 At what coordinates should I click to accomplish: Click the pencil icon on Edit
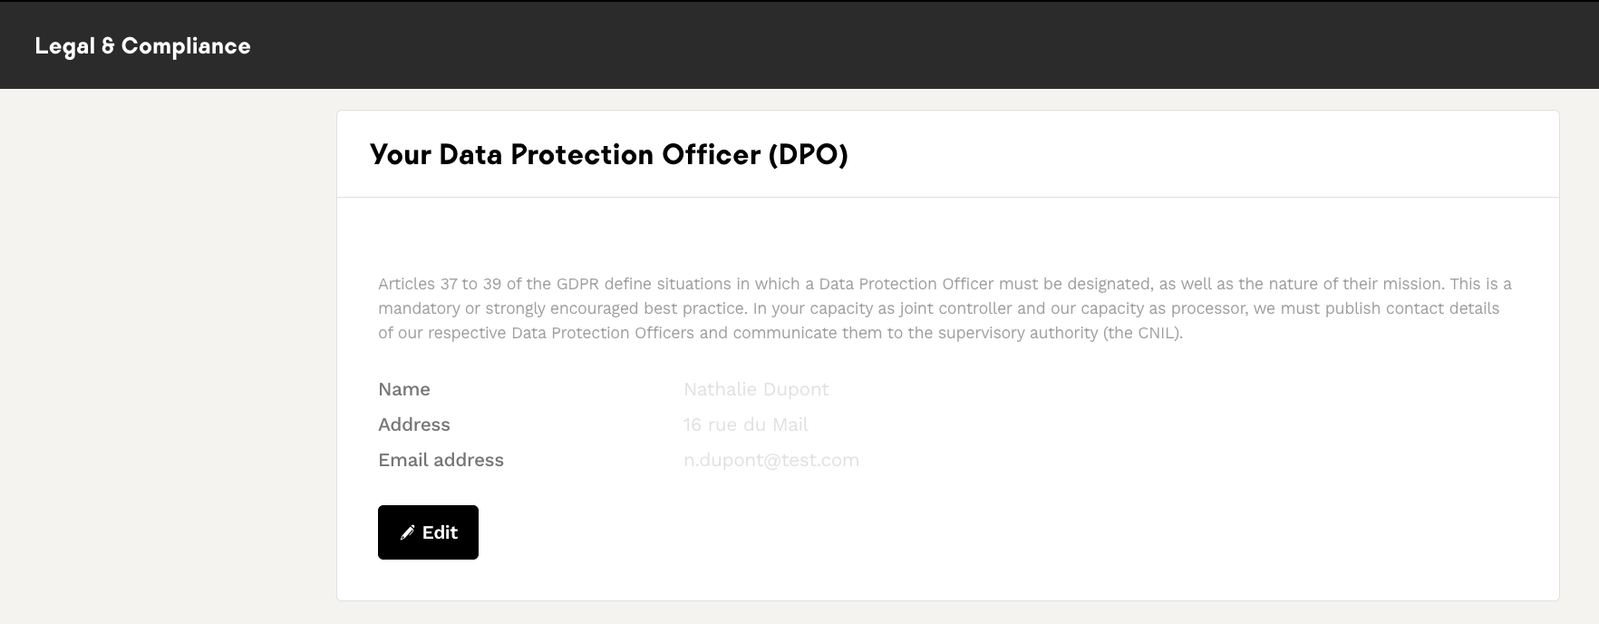tap(408, 532)
